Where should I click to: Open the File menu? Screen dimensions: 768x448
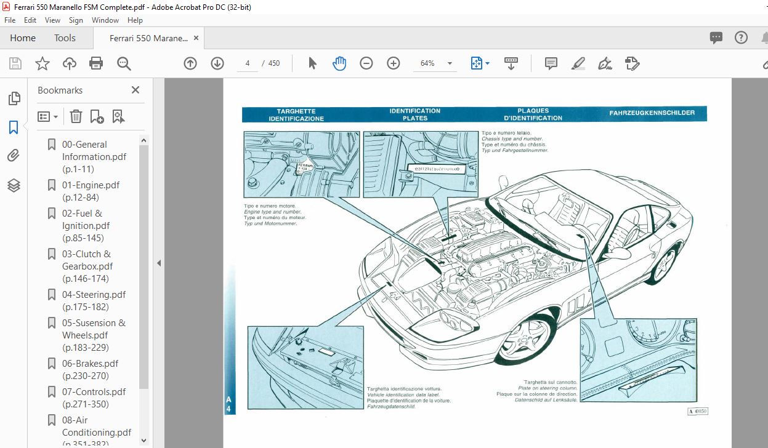[10, 20]
